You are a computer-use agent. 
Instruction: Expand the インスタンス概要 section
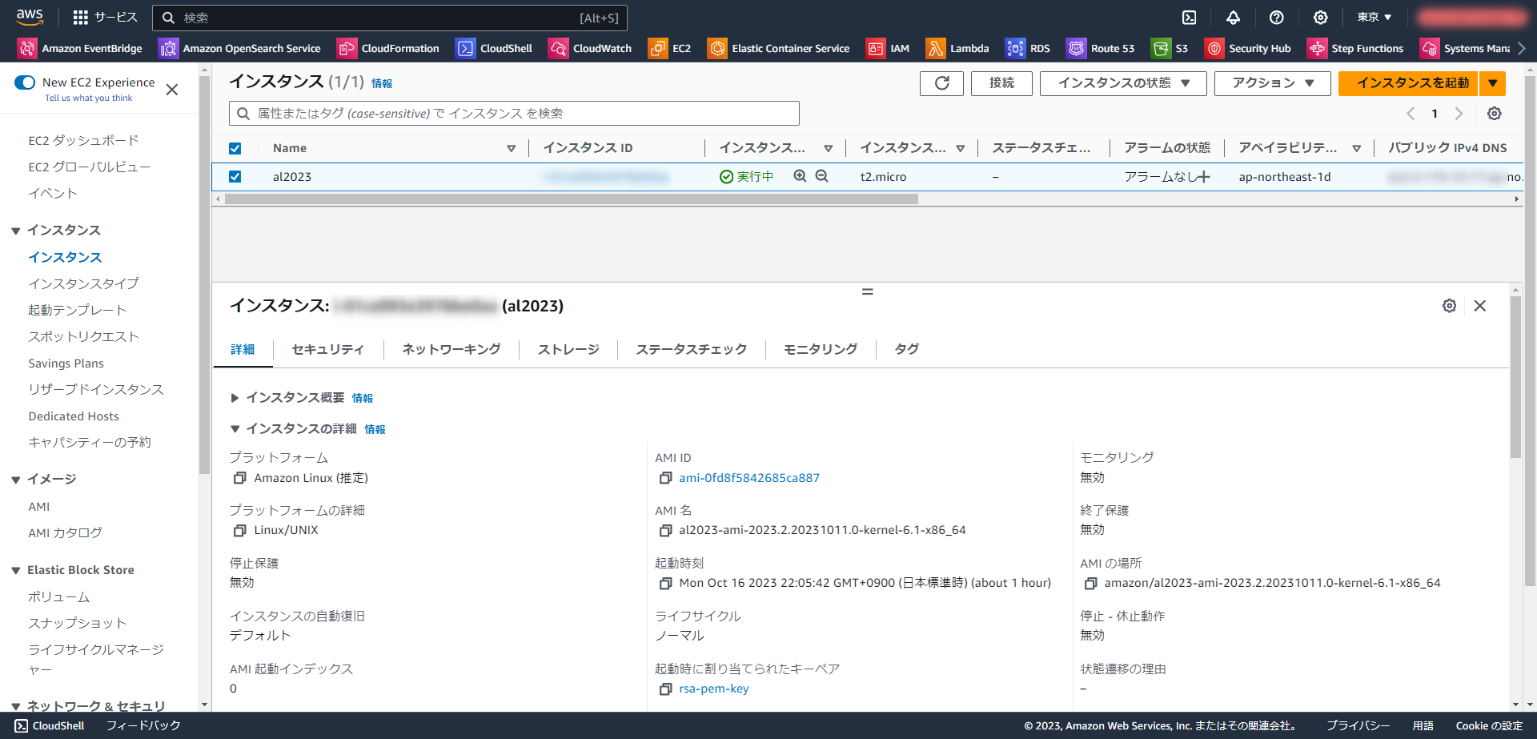(235, 398)
